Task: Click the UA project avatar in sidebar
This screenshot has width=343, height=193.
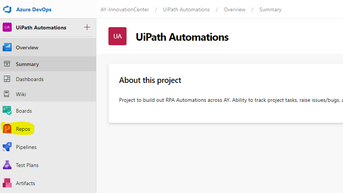Action: coord(7,27)
